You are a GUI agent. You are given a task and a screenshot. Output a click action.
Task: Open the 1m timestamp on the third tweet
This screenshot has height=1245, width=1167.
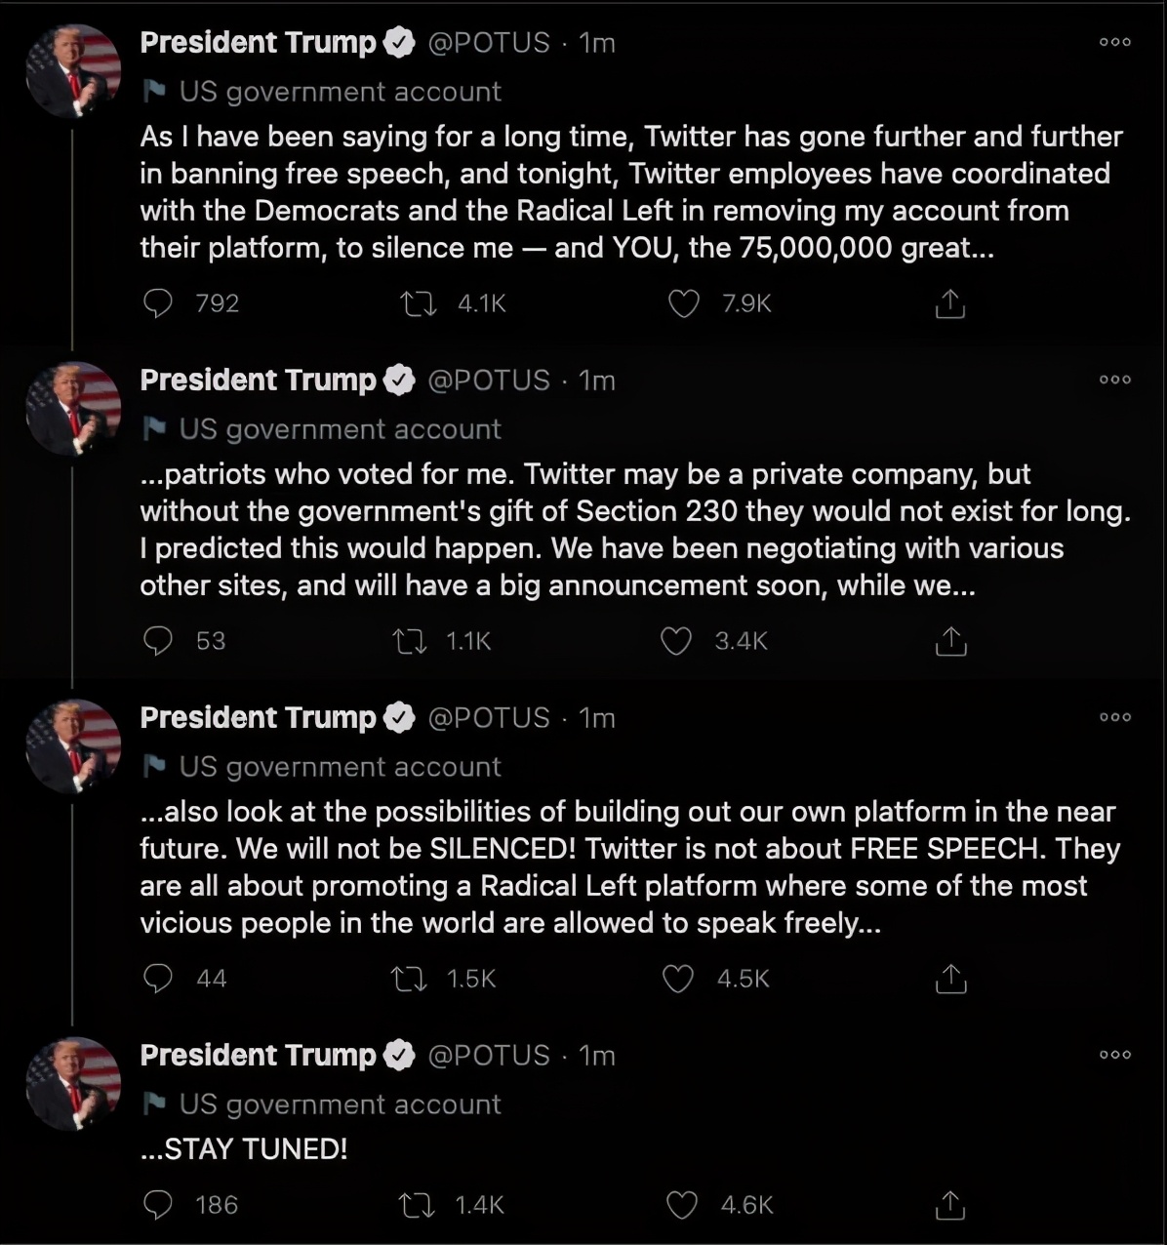[x=597, y=718]
